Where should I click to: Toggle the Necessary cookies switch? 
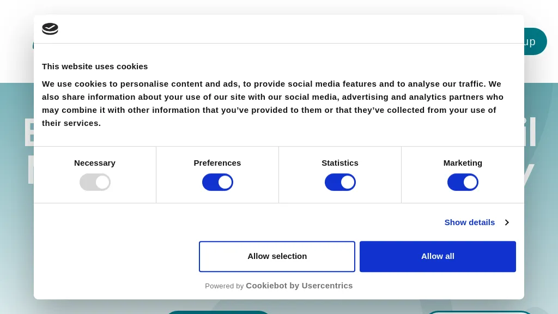95,182
